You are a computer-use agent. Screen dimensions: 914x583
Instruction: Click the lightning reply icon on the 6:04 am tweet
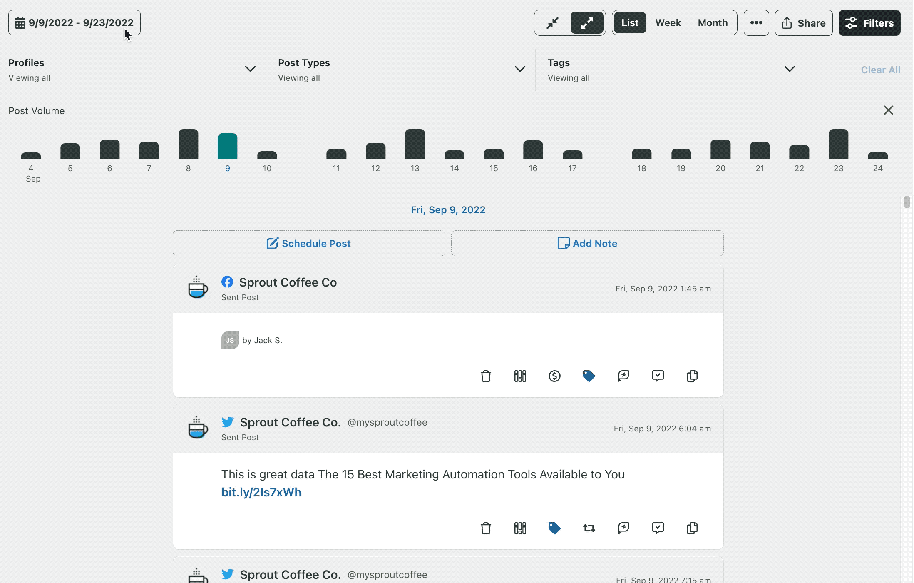[x=623, y=528]
